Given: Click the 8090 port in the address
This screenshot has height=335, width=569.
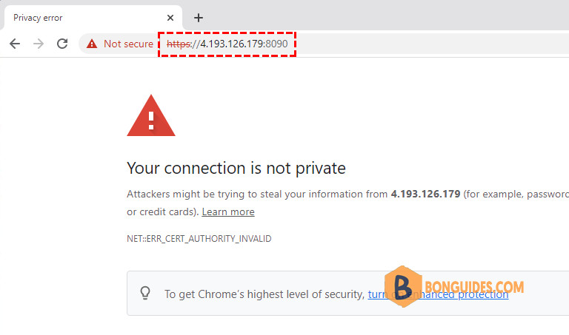Looking at the screenshot, I should [x=277, y=44].
